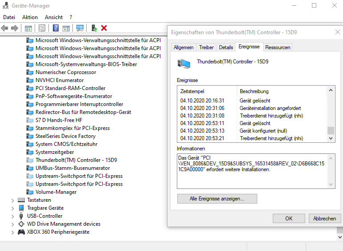Viewport: 343px width, 251px height.
Task: Click the events list scroll-down arrow
Action: [x=331, y=138]
